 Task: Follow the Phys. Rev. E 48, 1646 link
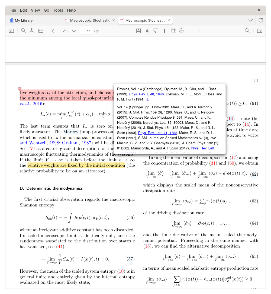coord(147,94)
